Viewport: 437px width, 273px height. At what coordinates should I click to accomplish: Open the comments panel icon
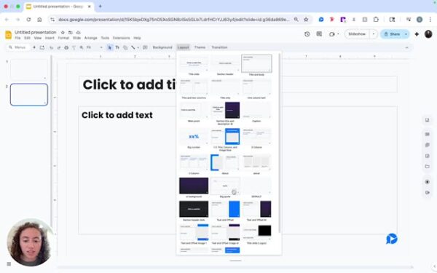(x=319, y=34)
